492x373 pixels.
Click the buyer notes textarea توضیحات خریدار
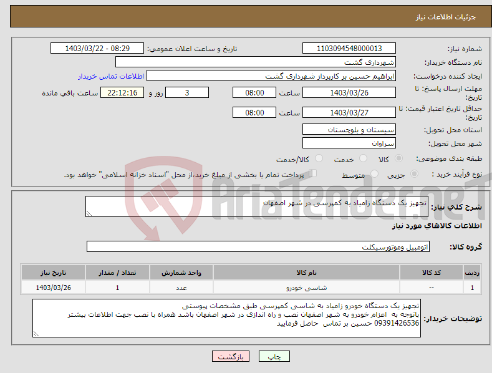[226, 318]
